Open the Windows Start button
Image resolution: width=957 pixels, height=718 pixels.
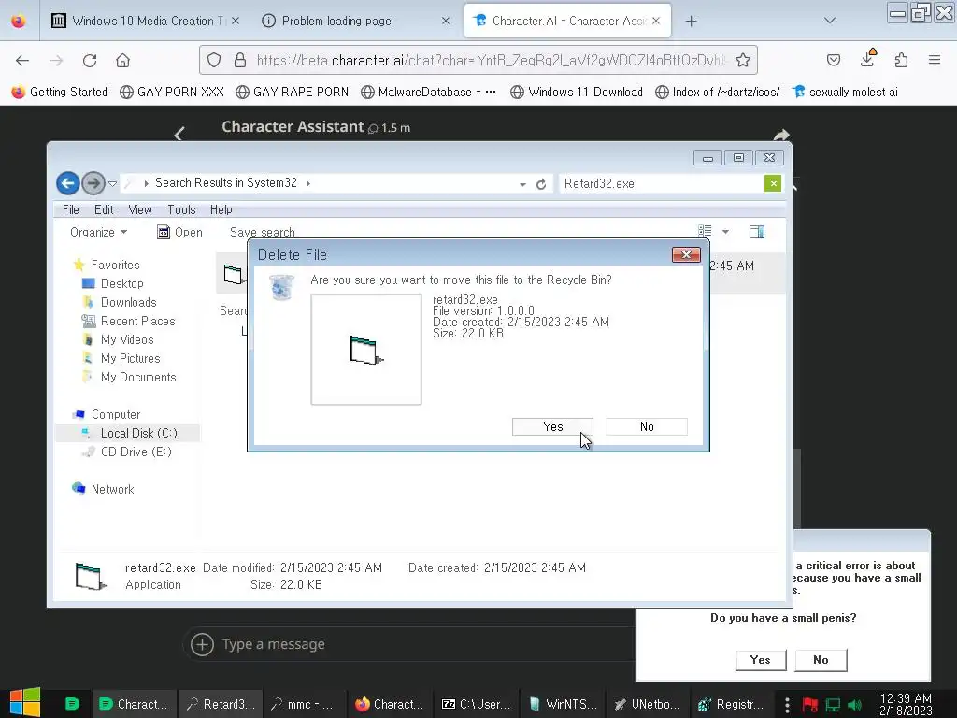coord(25,703)
